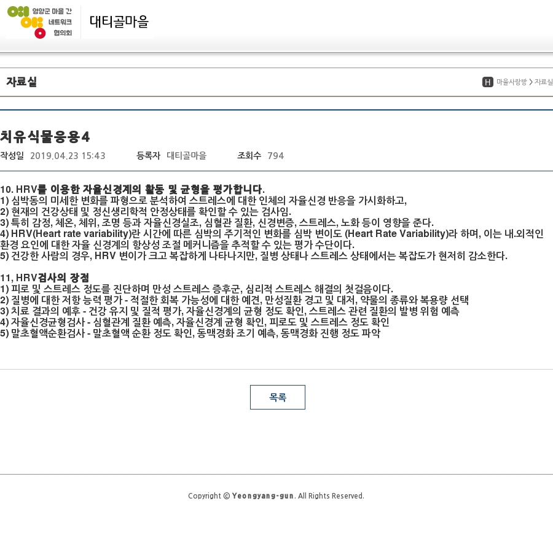Click line starting 1) 심박동의 미세한 변화를
Image resolution: width=553 pixels, height=536 pixels.
tap(203, 201)
